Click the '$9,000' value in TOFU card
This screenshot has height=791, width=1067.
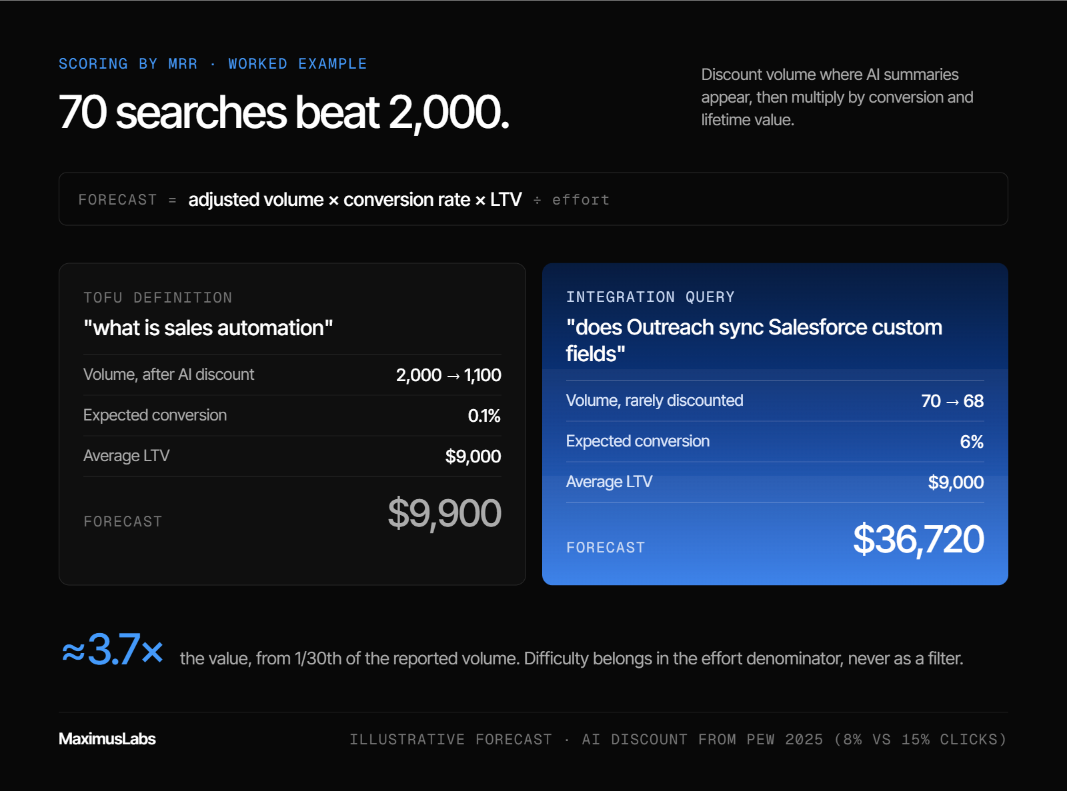(473, 456)
